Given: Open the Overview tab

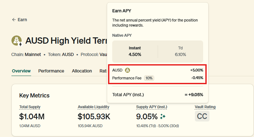Looking at the screenshot, I should pos(21,71).
